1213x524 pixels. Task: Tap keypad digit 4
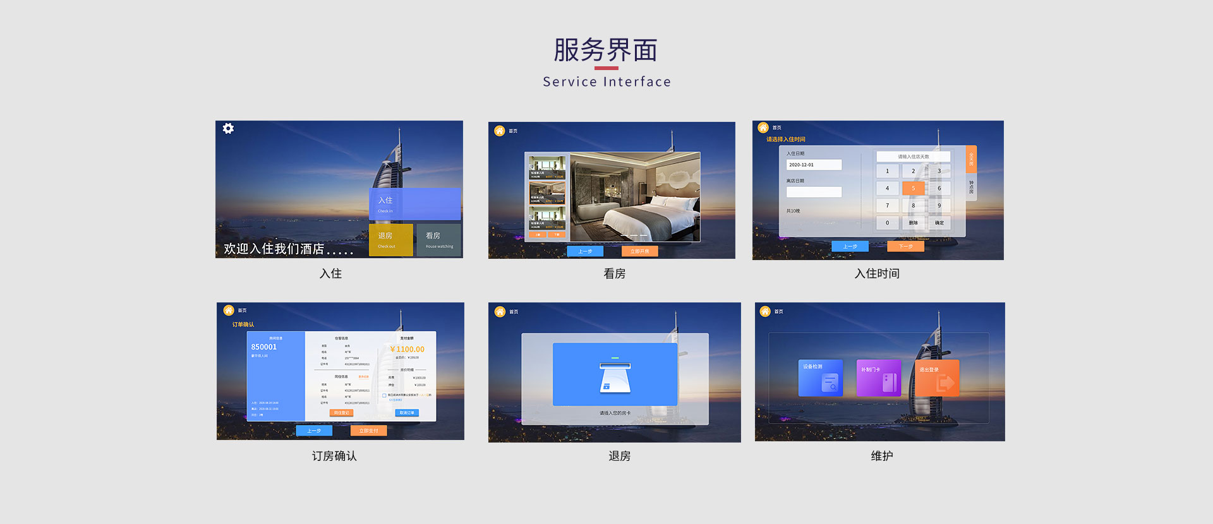pos(887,188)
